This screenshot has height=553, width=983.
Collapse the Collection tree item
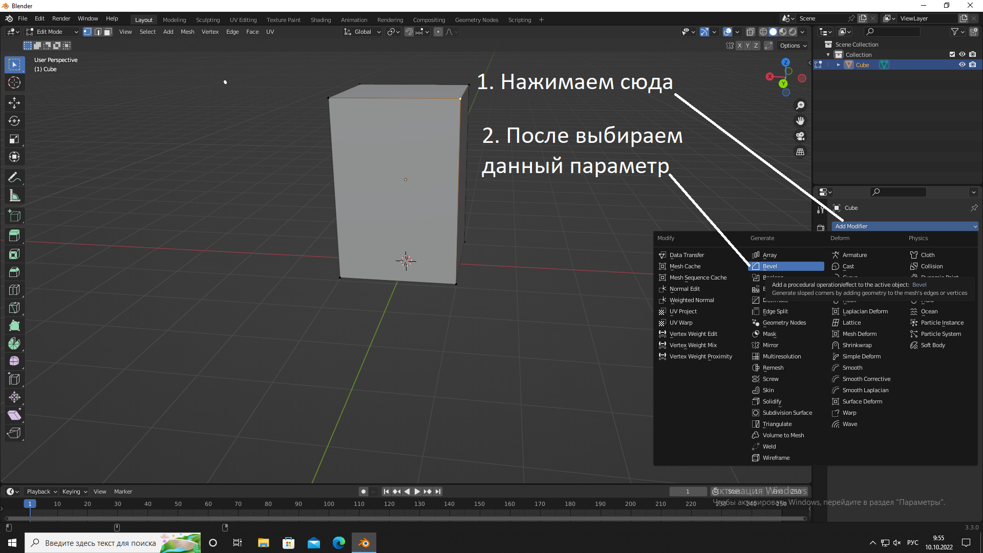coord(828,55)
